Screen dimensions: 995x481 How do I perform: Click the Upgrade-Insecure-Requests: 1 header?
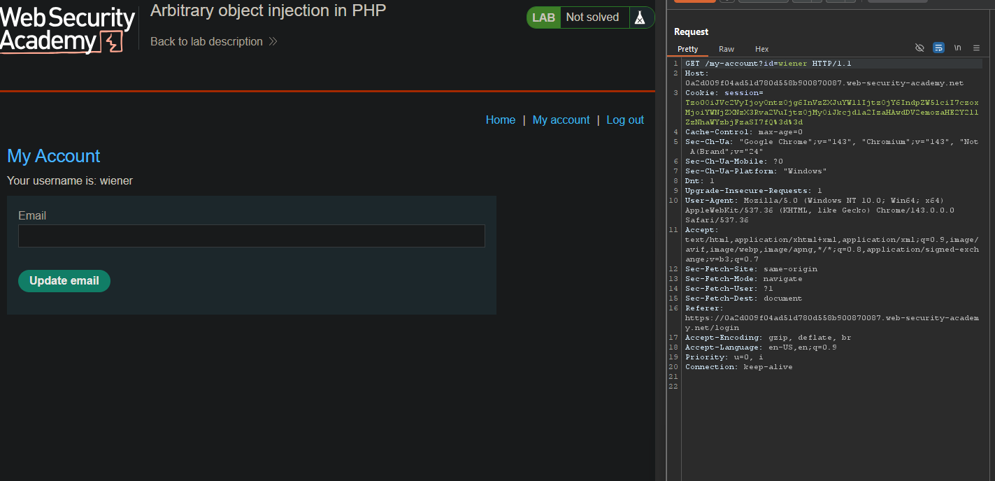coord(753,191)
